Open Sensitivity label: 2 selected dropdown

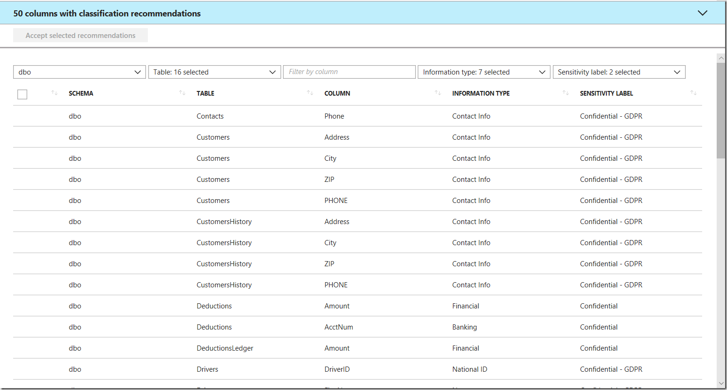(619, 72)
